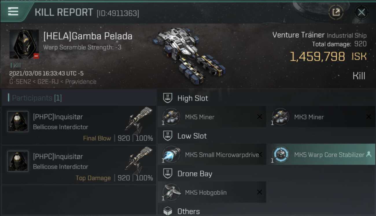
Task: Click the Bellicose ship icon for Final Blow
Action: (x=139, y=121)
